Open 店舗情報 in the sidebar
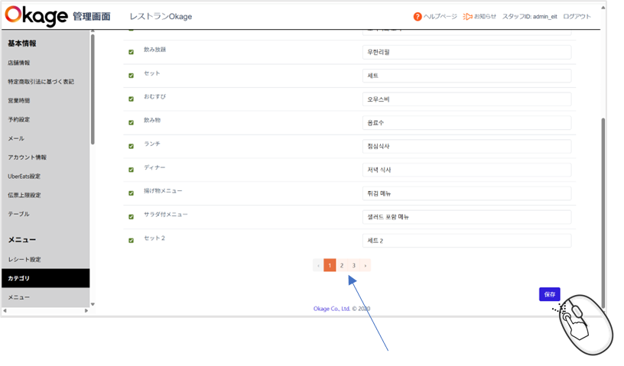 (19, 63)
